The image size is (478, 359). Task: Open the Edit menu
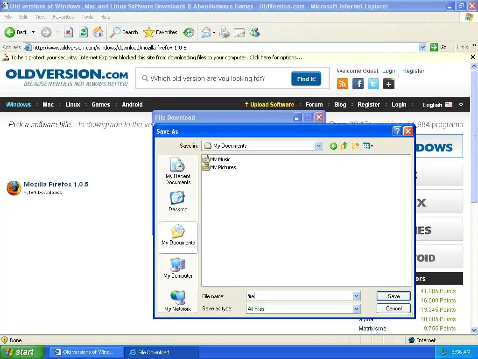[x=23, y=17]
